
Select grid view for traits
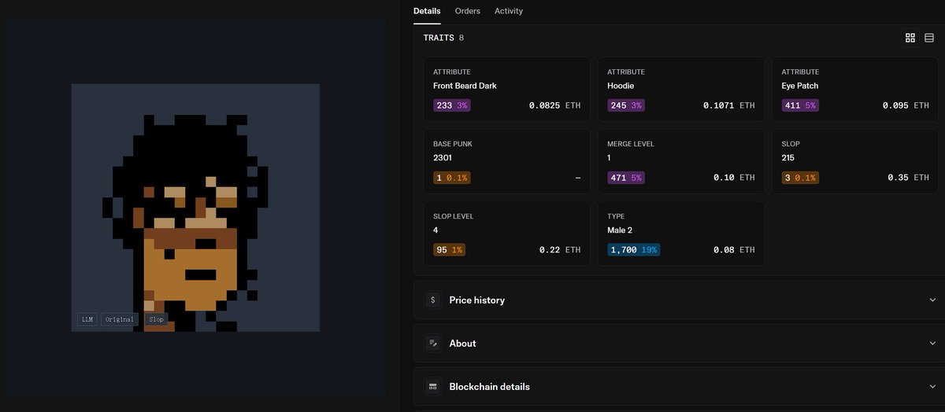(x=910, y=38)
